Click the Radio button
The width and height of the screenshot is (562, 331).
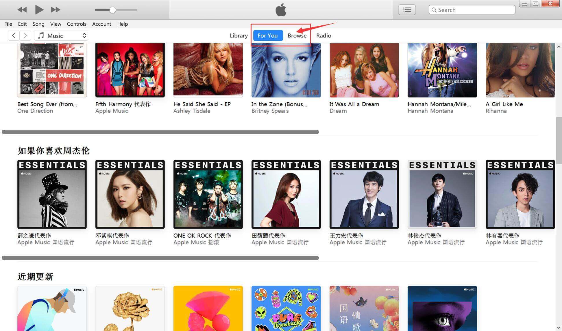tap(324, 35)
